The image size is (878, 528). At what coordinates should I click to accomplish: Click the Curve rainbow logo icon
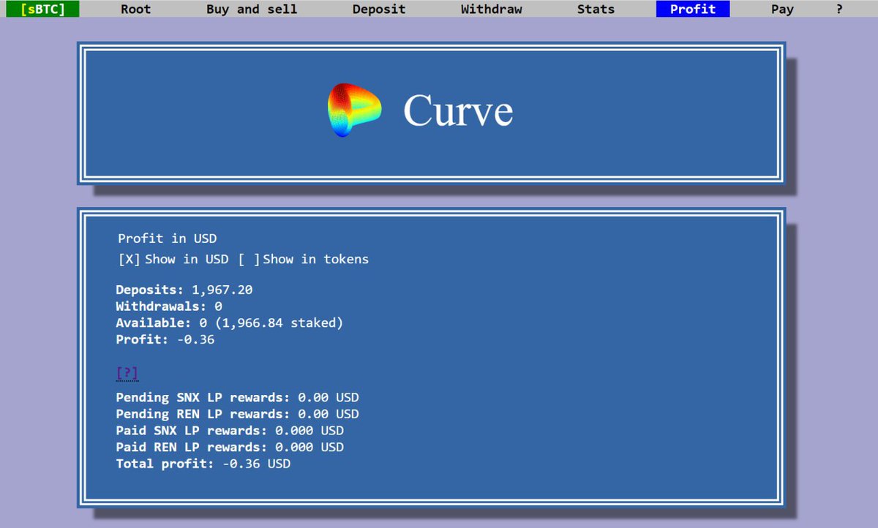[x=354, y=110]
